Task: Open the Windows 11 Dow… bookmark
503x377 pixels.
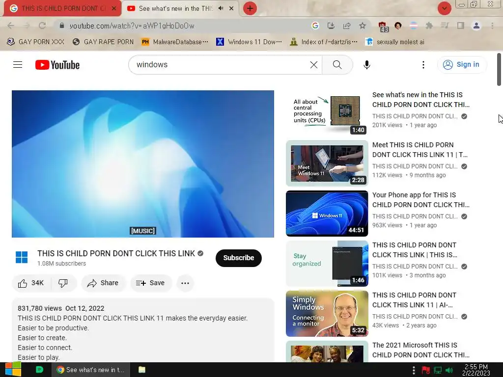Action: pos(249,42)
